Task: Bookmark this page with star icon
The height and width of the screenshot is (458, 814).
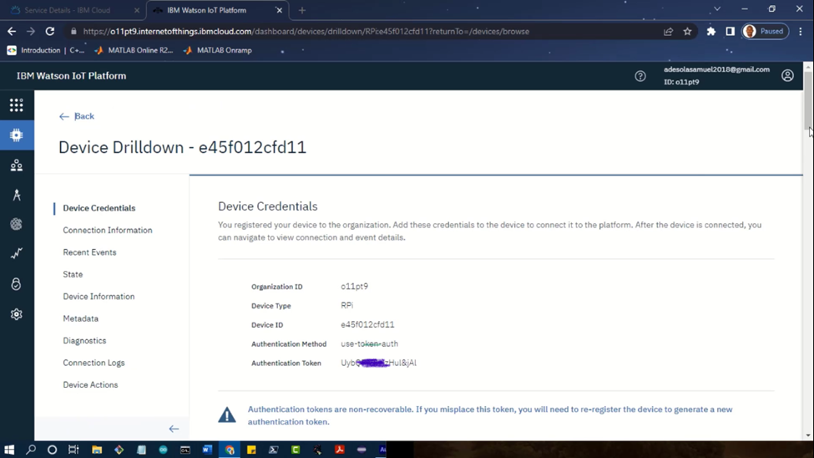Action: 687,31
